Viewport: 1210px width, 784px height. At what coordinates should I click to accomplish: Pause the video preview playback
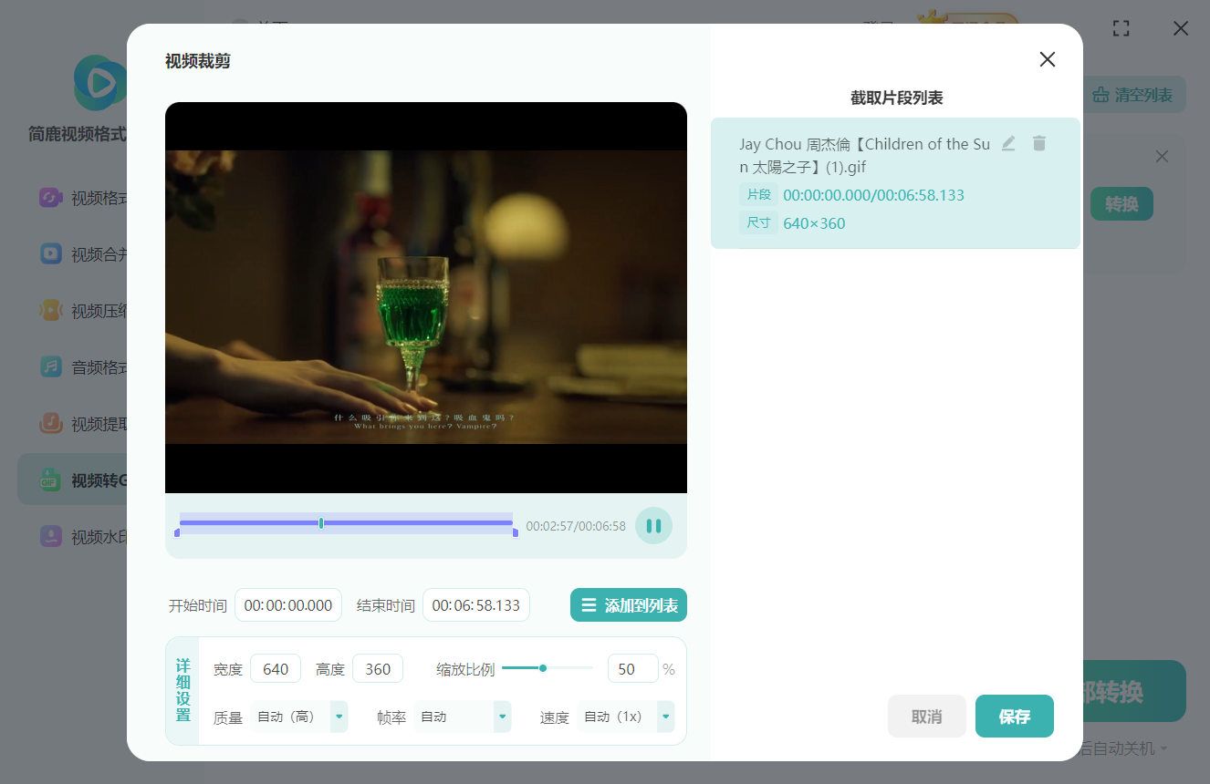click(x=653, y=526)
